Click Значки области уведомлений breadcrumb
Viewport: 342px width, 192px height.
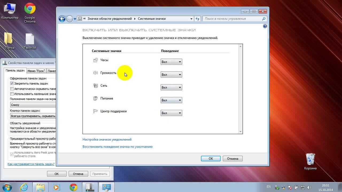click(110, 19)
